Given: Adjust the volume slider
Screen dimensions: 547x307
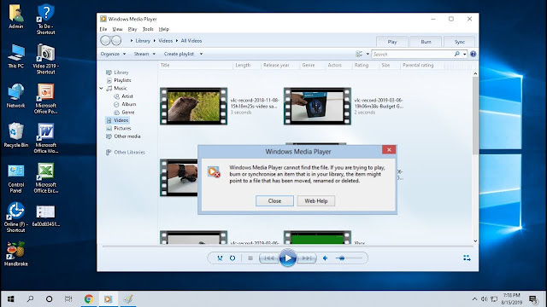Looking at the screenshot, I should 349,258.
